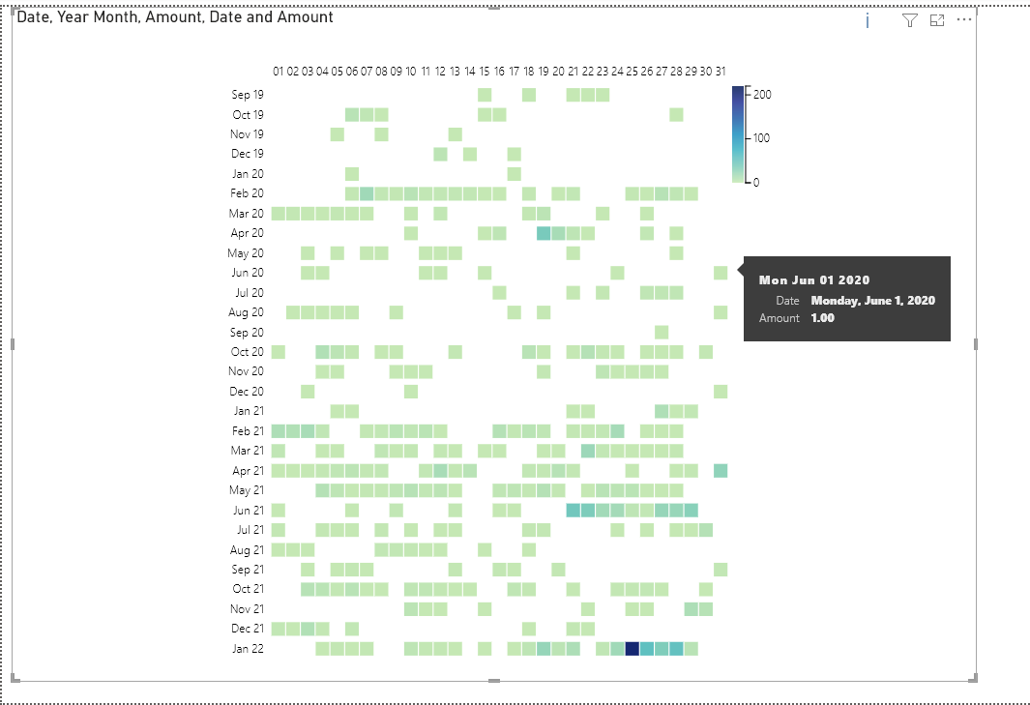This screenshot has height=705, width=1030.
Task: Select the darkest navy cell in Jan 22 row
Action: click(633, 649)
